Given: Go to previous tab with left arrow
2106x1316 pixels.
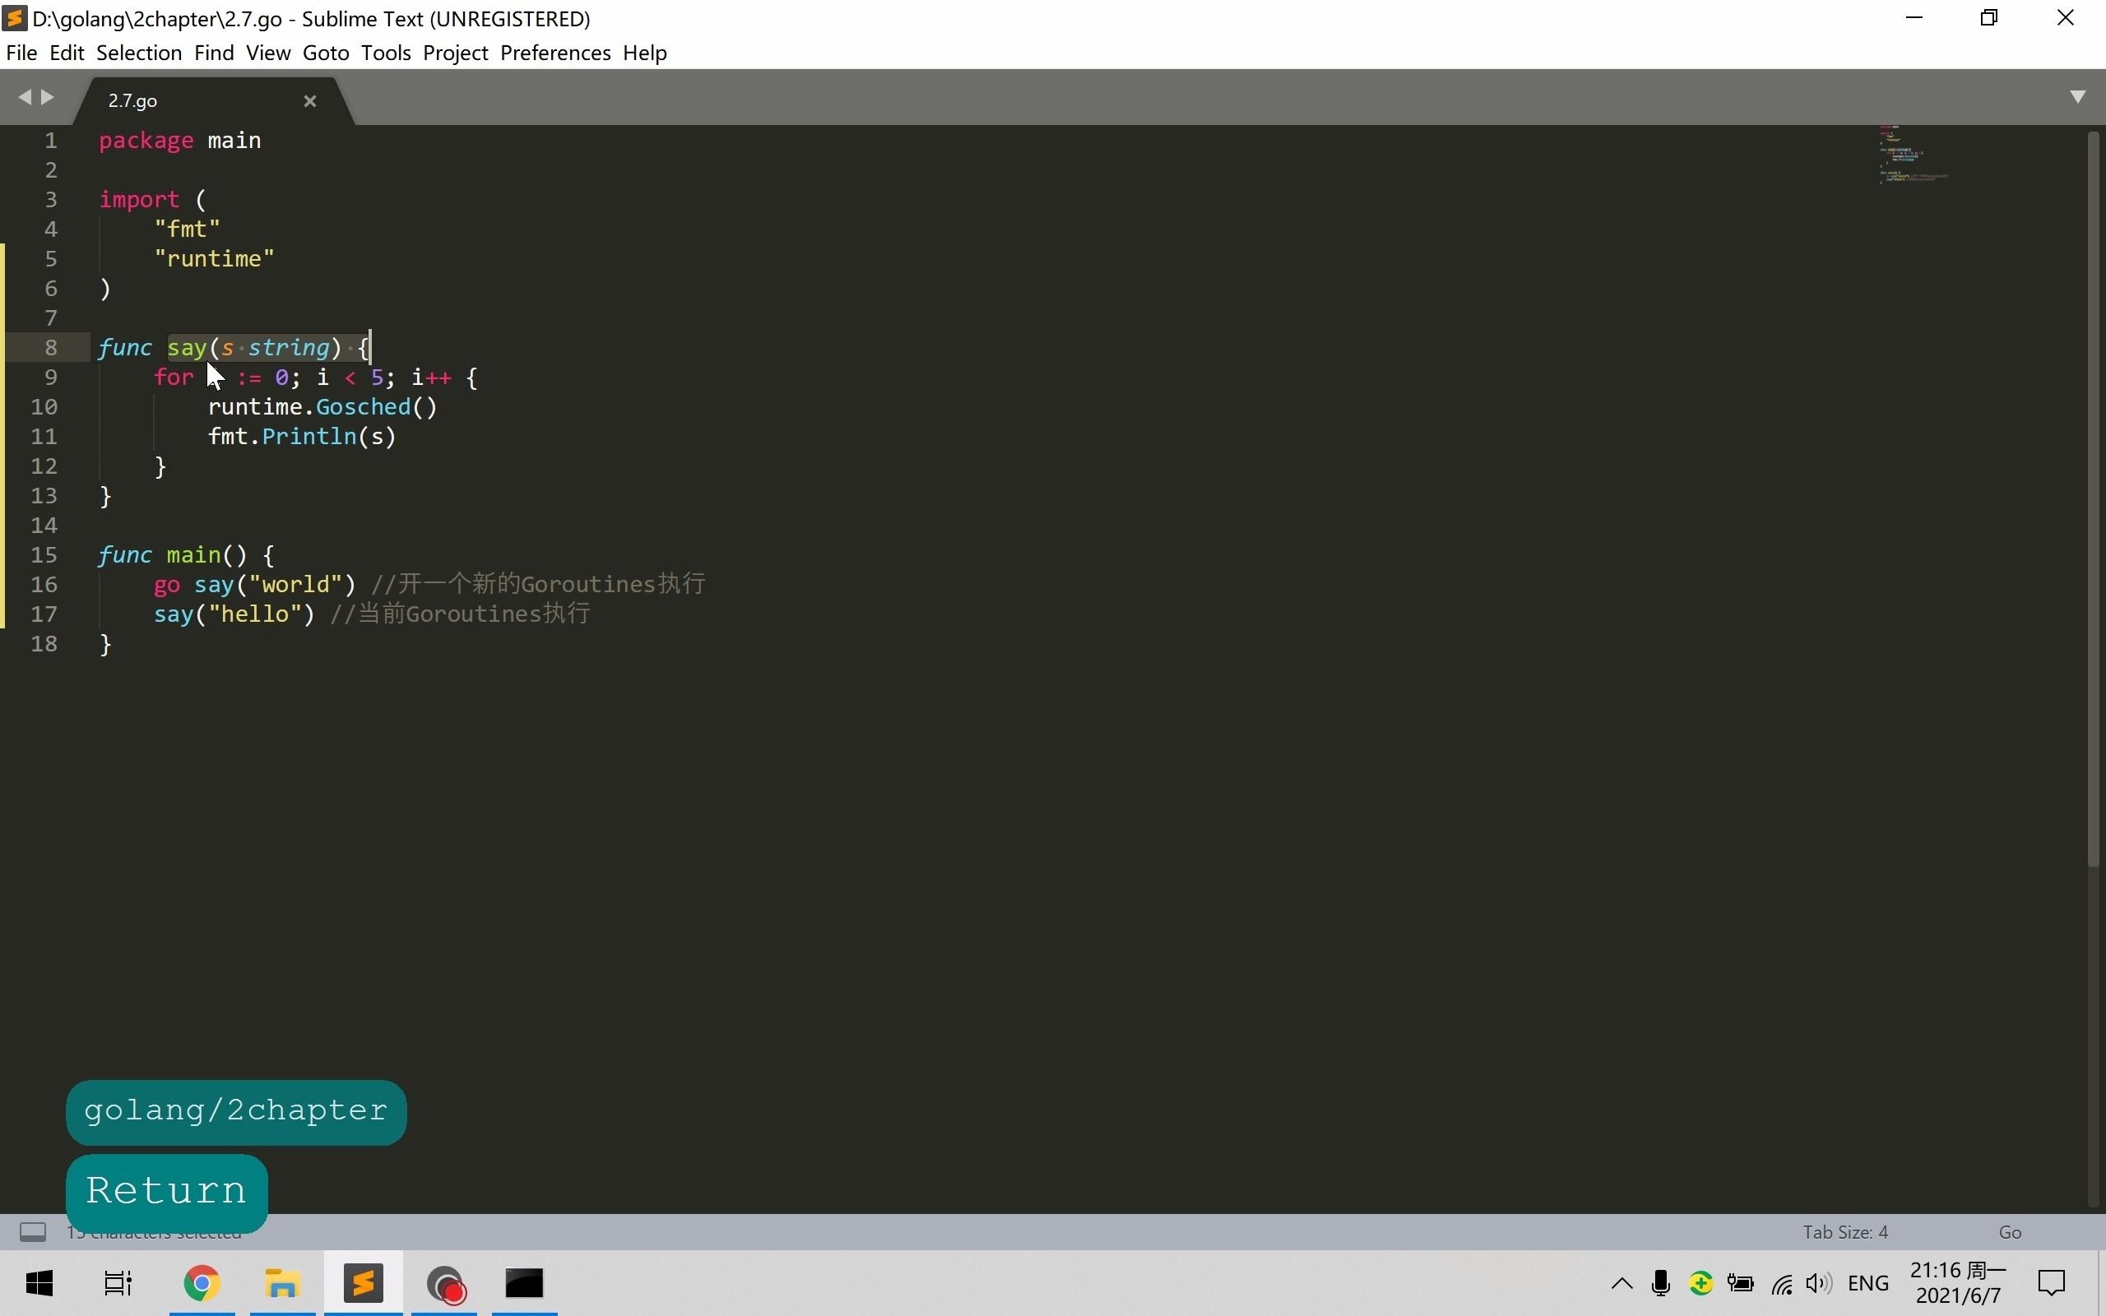Looking at the screenshot, I should click(25, 96).
